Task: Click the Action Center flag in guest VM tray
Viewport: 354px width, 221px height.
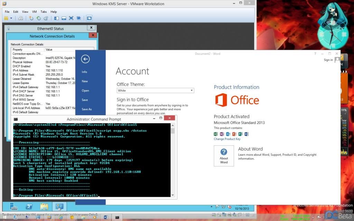Action: pos(217,206)
